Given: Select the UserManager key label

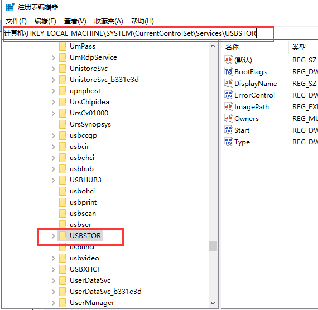Looking at the screenshot, I should pyautogui.click(x=92, y=303).
